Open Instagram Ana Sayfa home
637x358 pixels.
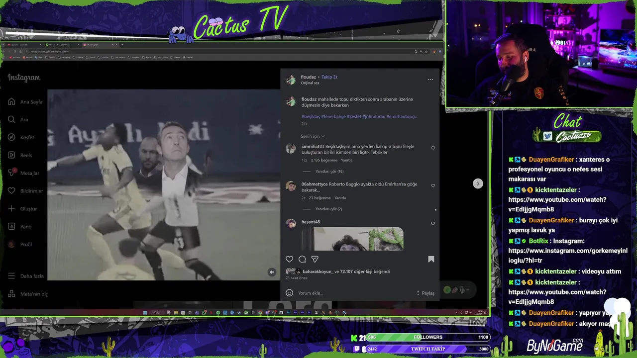click(x=25, y=101)
